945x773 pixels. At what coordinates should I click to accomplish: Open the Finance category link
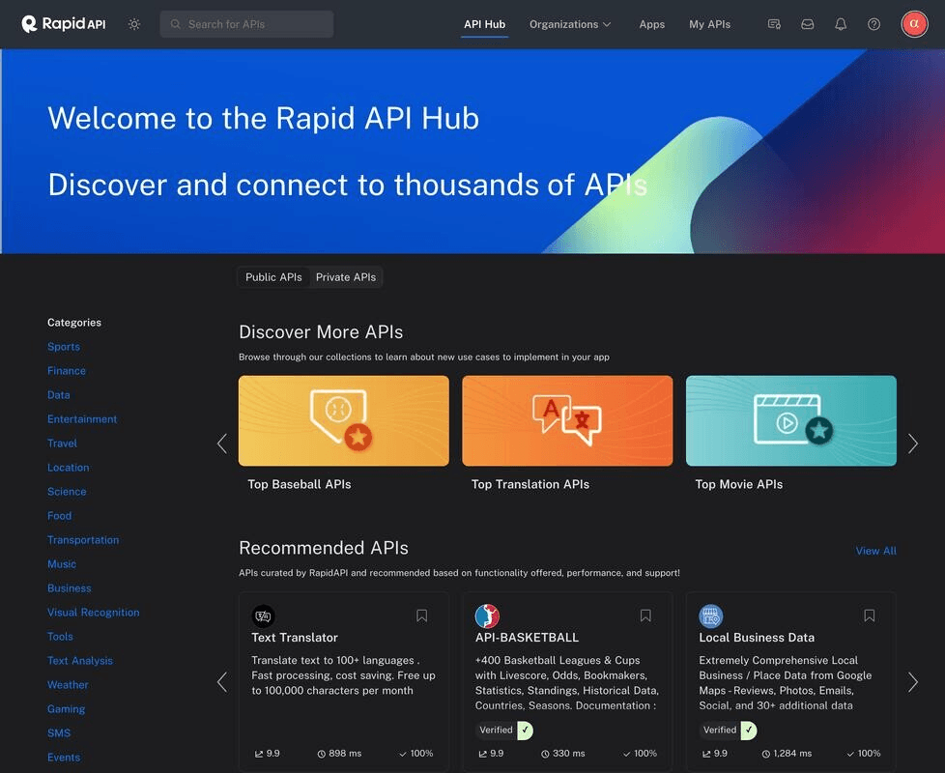click(67, 371)
